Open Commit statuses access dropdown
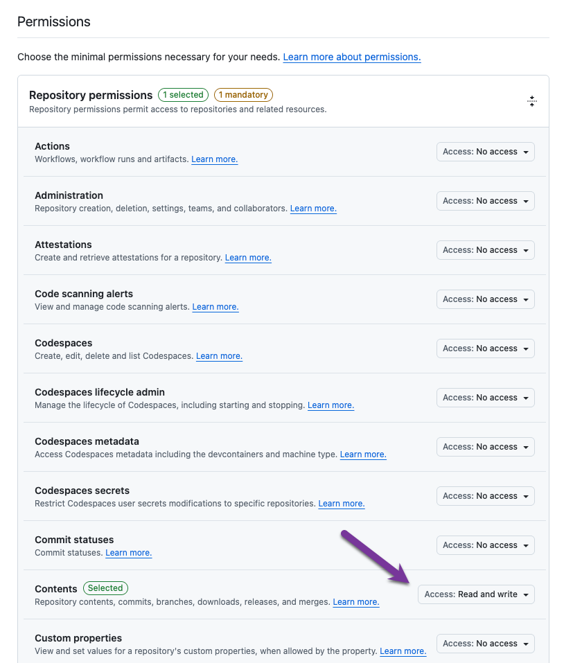Viewport: 573px width, 663px height. pyautogui.click(x=486, y=545)
